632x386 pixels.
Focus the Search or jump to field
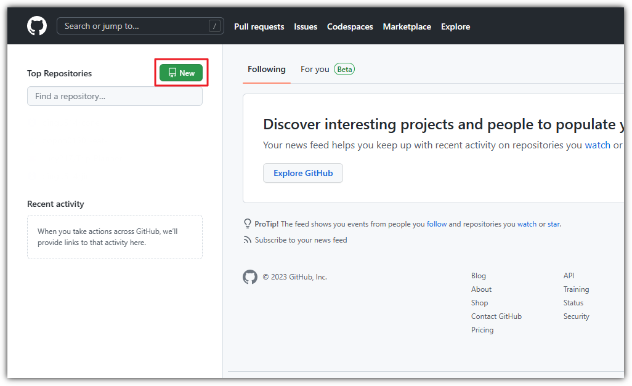click(x=140, y=26)
